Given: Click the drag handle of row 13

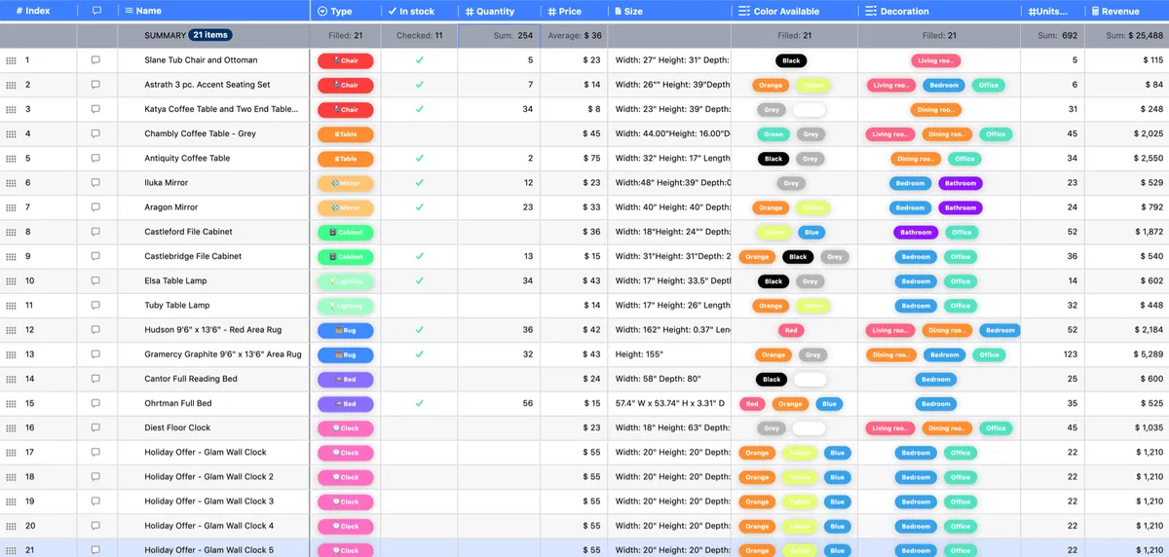Looking at the screenshot, I should click(x=11, y=354).
